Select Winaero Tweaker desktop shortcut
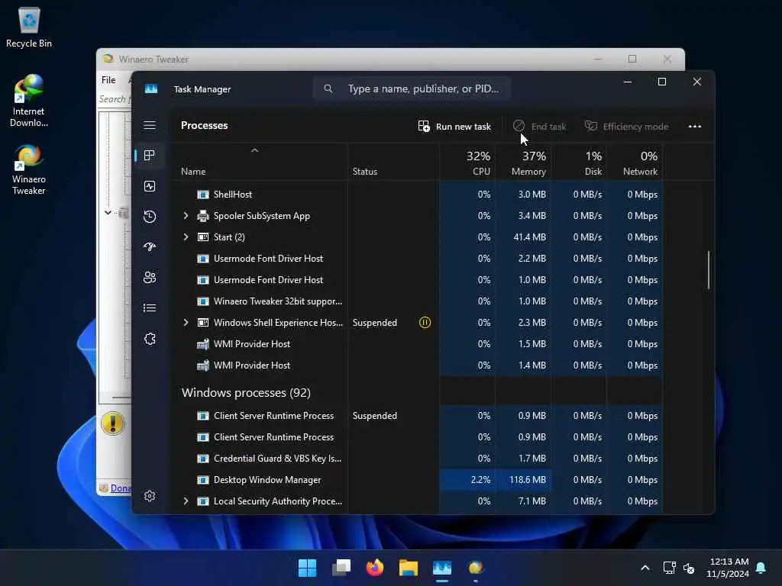The width and height of the screenshot is (782, 586). (x=29, y=169)
